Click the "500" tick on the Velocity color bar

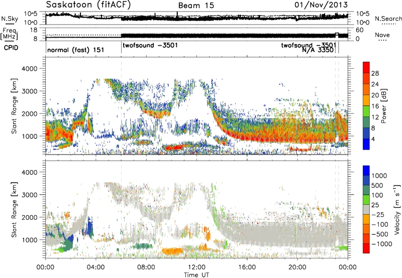click(x=377, y=185)
